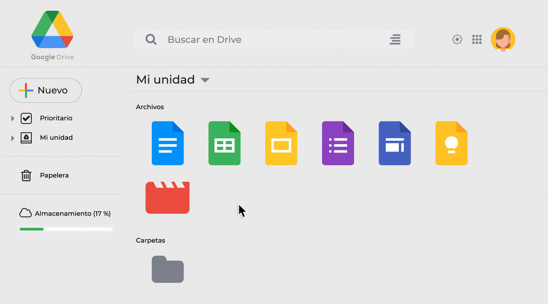This screenshot has width=548, height=304.
Task: Click the settings gear icon
Action: (x=457, y=39)
